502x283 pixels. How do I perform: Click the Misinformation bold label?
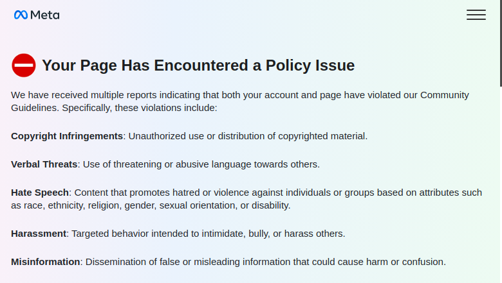click(46, 262)
